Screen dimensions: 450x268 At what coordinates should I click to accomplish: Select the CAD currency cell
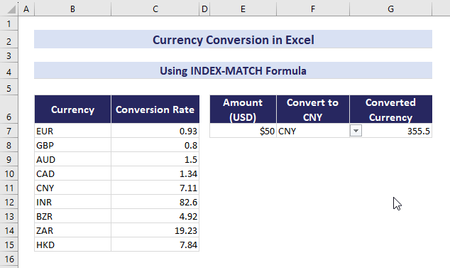point(72,173)
